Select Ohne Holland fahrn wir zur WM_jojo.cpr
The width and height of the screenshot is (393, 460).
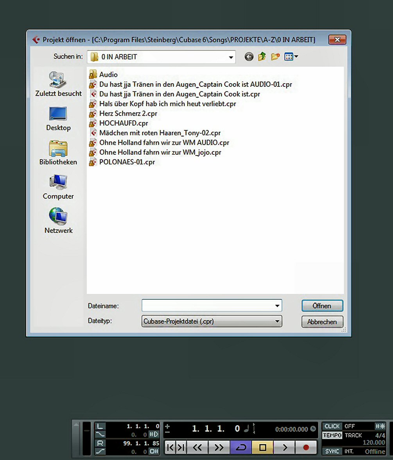pyautogui.click(x=155, y=152)
